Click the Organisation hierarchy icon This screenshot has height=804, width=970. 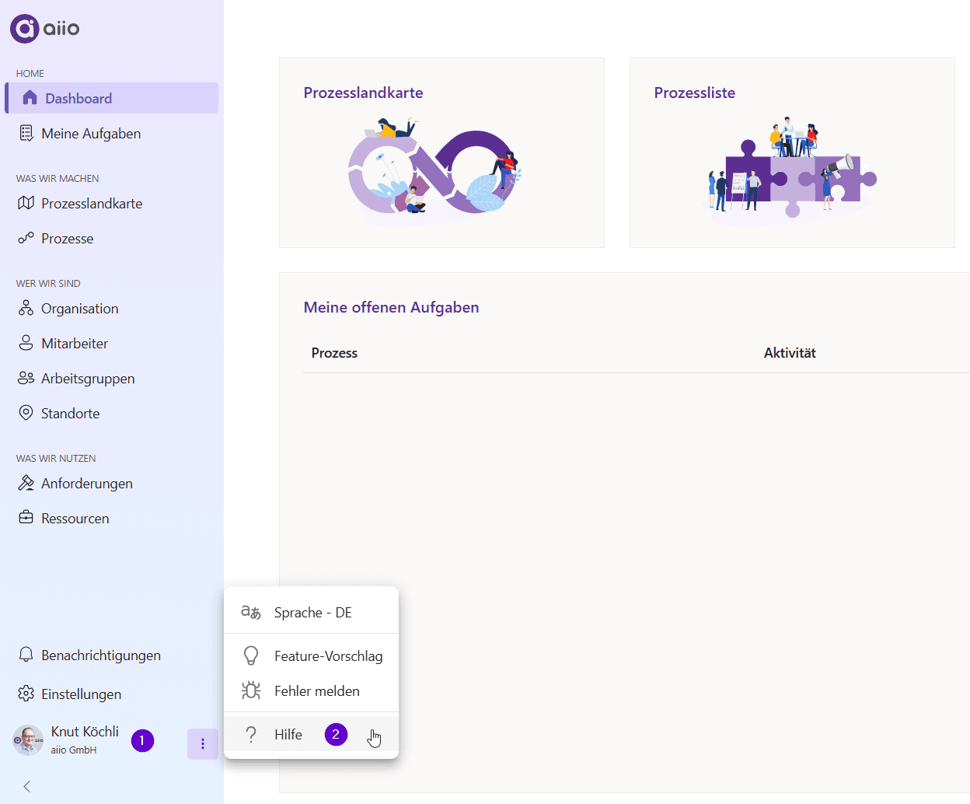click(x=26, y=308)
